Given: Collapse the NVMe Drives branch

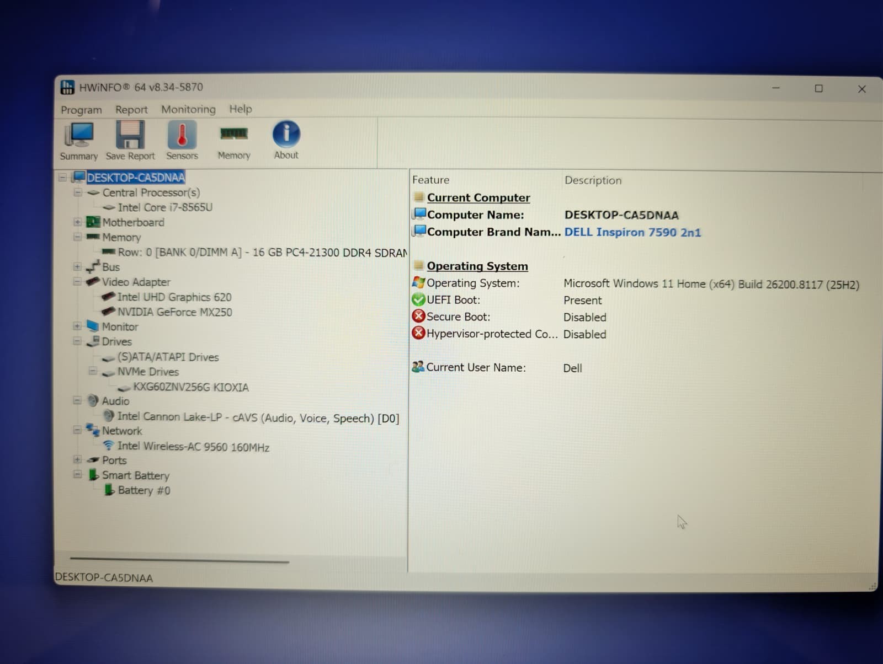Looking at the screenshot, I should [93, 371].
